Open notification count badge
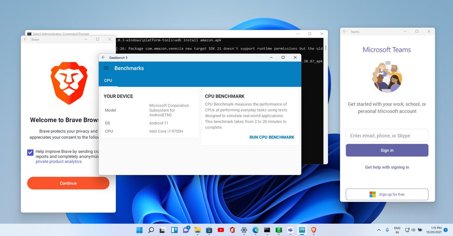This screenshot has width=453, height=236. [x=446, y=230]
